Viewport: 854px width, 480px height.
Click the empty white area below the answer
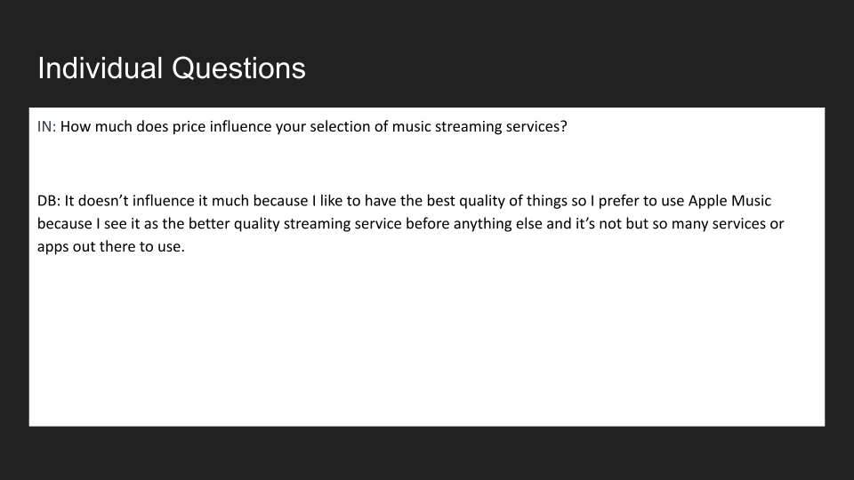pos(427,347)
